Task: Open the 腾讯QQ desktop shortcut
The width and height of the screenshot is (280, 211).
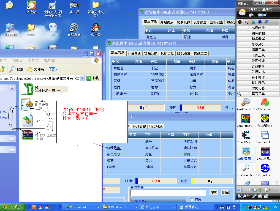Action: [x=96, y=30]
